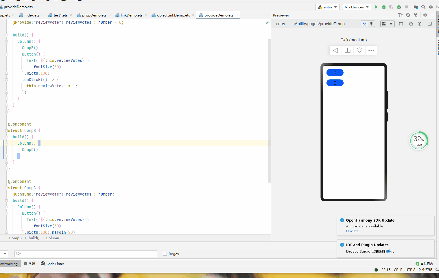
Task: Zoom in the previewer
Action: (x=420, y=24)
